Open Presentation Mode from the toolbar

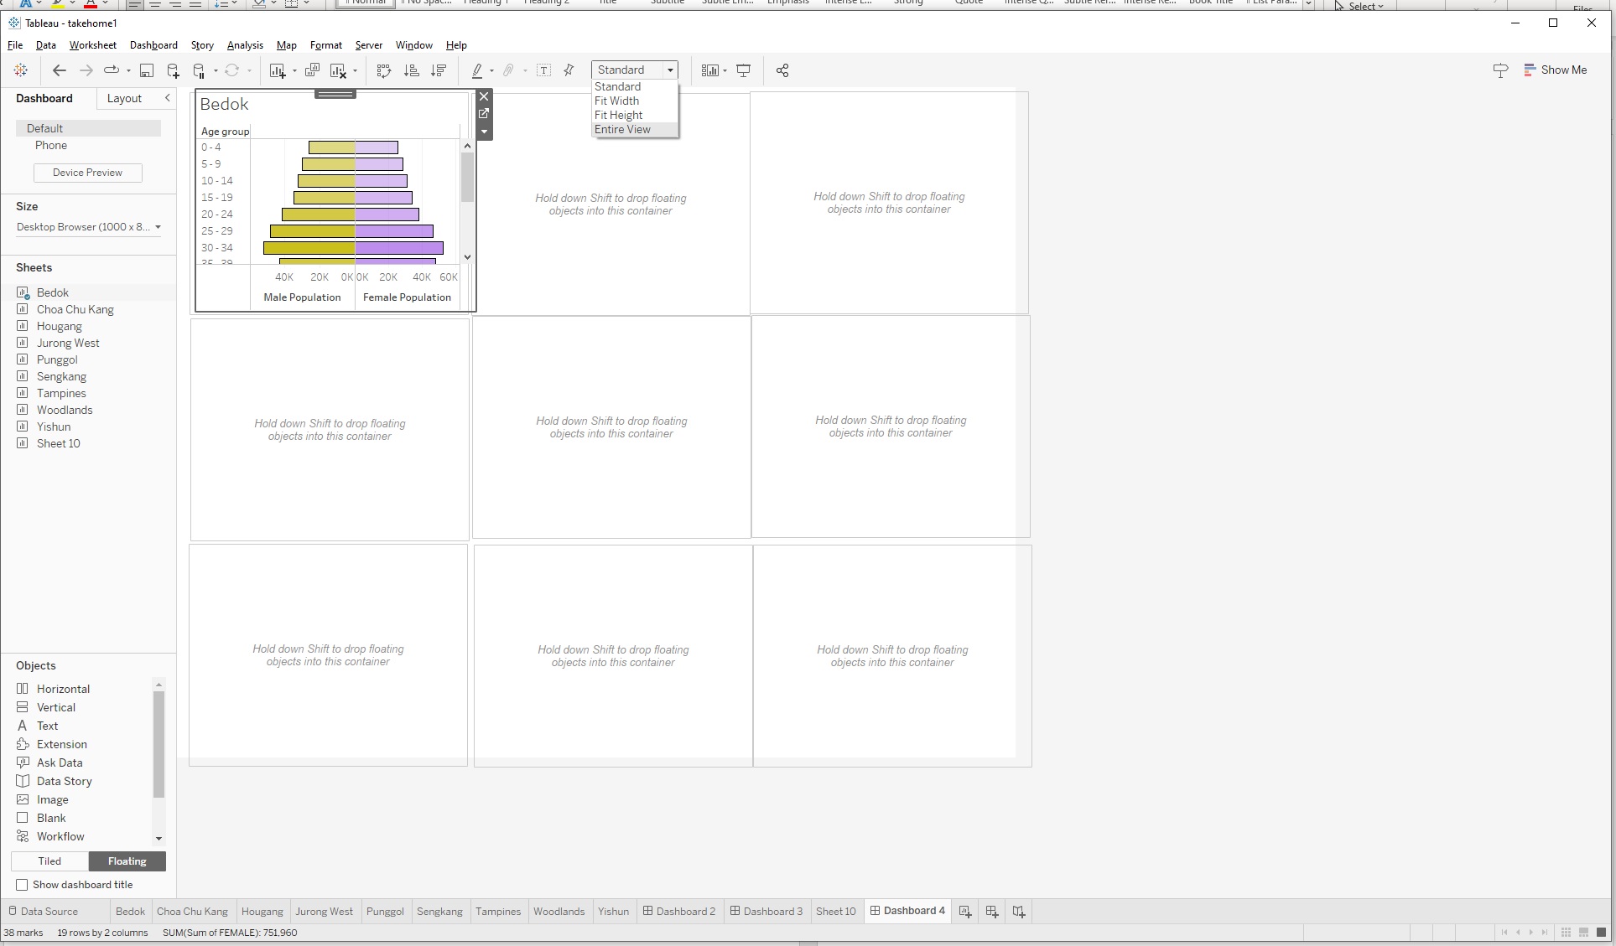[743, 70]
